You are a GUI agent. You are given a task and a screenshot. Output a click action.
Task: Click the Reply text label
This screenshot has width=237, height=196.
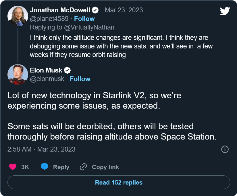[x=61, y=167]
